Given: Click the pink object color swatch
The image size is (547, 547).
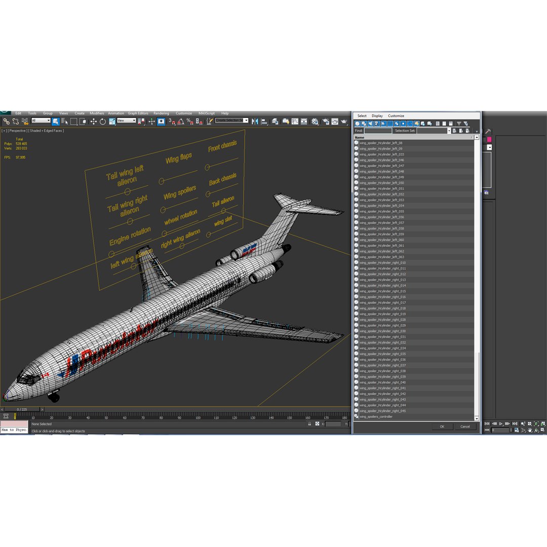Looking at the screenshot, I should [489, 140].
